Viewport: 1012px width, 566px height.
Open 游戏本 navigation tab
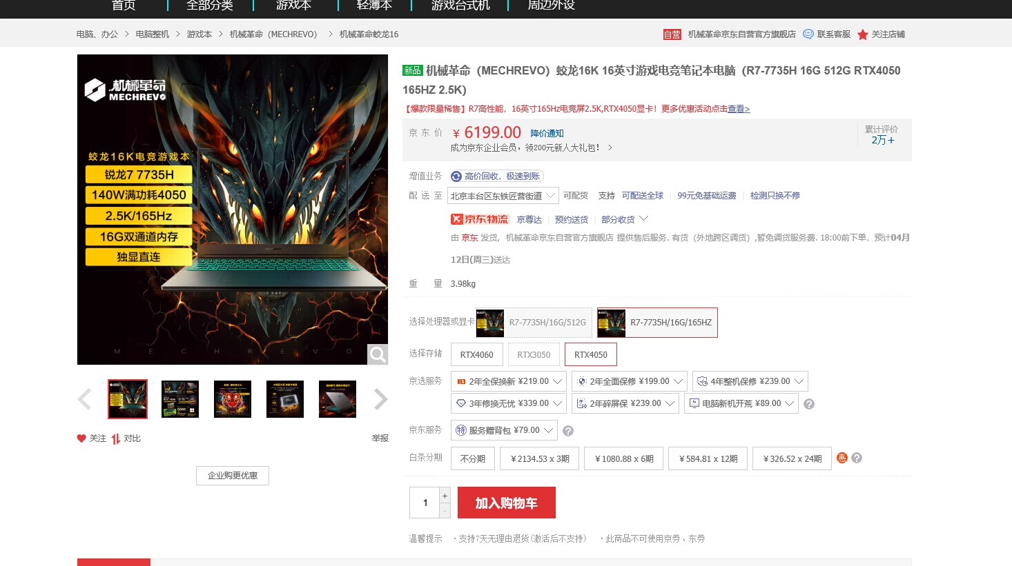[294, 6]
